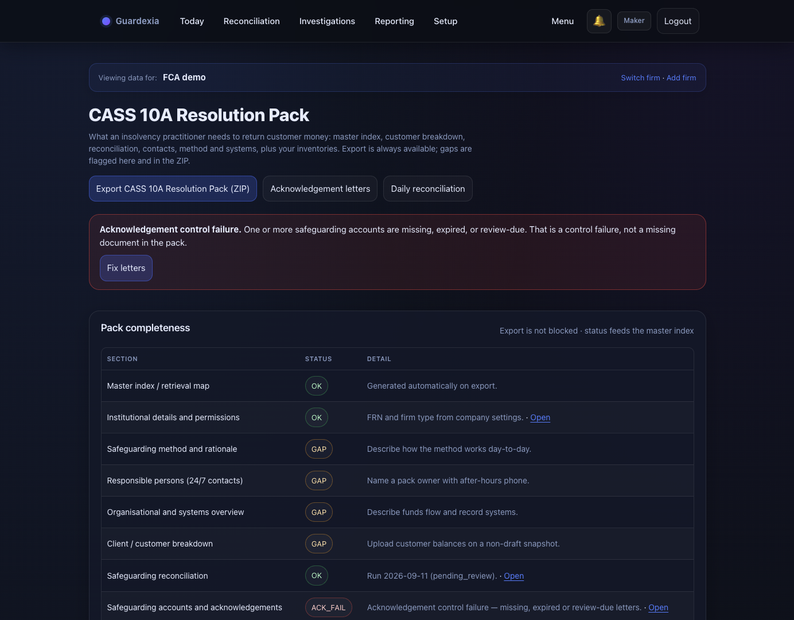Select 'Organisational and systems overview' text
The height and width of the screenshot is (620, 794).
pyautogui.click(x=176, y=512)
